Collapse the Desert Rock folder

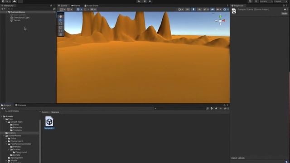point(6,122)
